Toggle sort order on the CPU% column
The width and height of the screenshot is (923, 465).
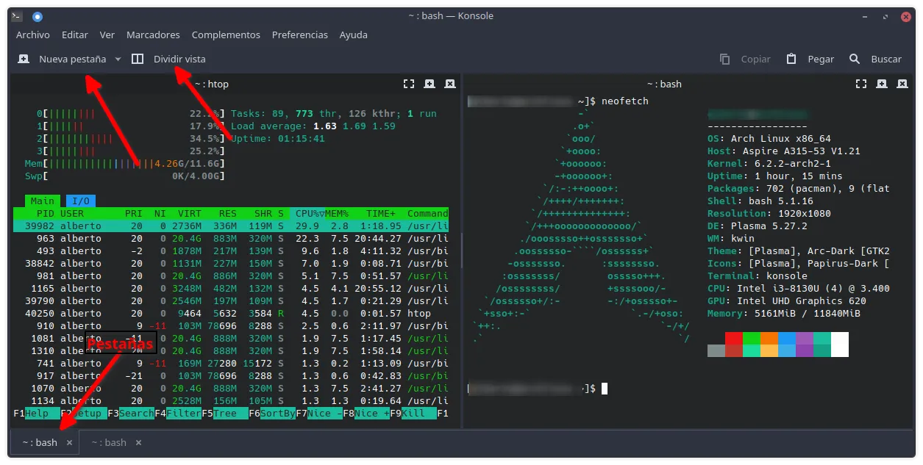pyautogui.click(x=304, y=212)
